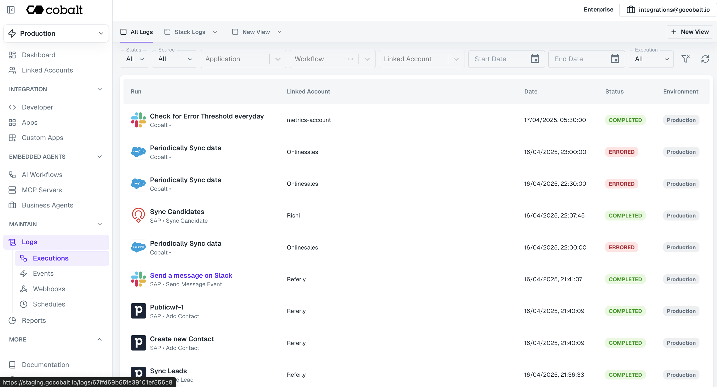Switch to the Slack Logs tab

point(190,32)
